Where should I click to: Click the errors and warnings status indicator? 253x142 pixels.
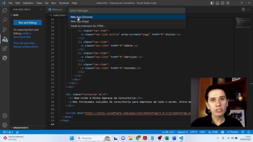(8, 132)
